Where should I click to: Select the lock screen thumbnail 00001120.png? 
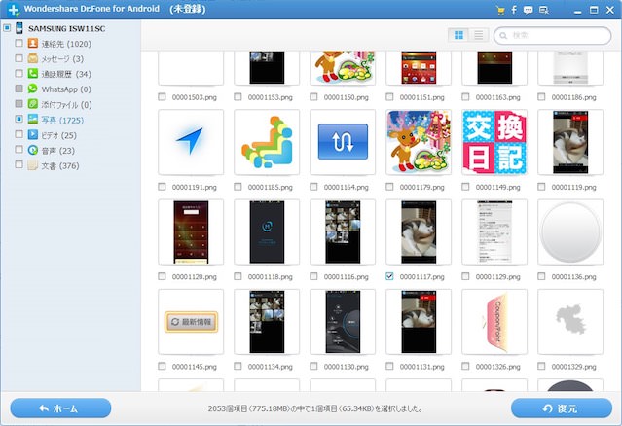(x=191, y=232)
